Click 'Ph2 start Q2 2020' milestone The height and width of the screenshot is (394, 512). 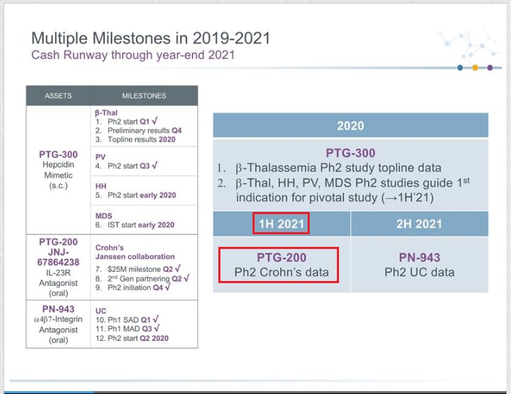coord(132,338)
